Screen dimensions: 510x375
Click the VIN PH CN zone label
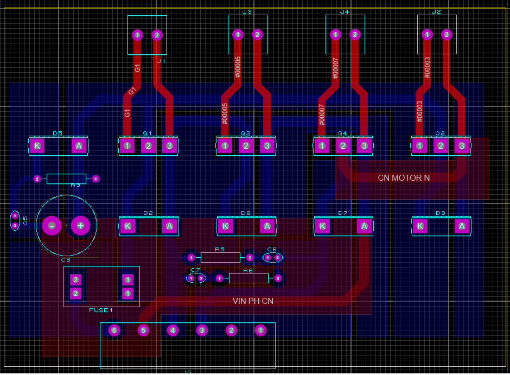click(253, 301)
